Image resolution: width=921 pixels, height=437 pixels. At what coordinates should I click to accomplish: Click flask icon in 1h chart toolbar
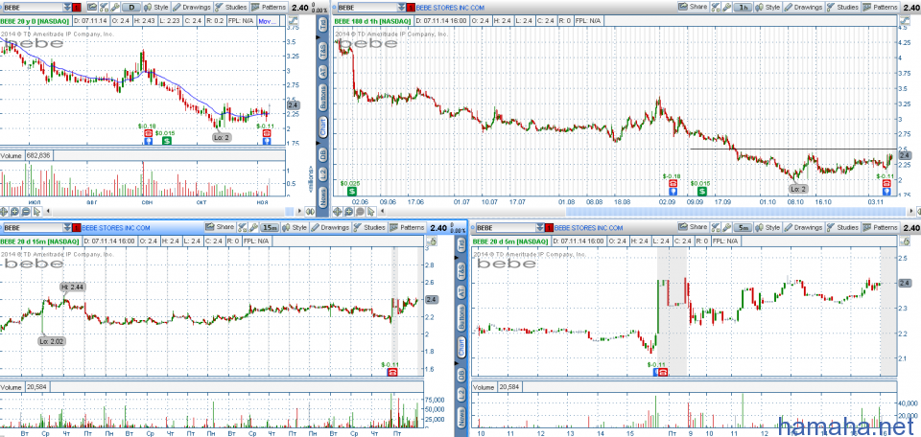(x=716, y=7)
